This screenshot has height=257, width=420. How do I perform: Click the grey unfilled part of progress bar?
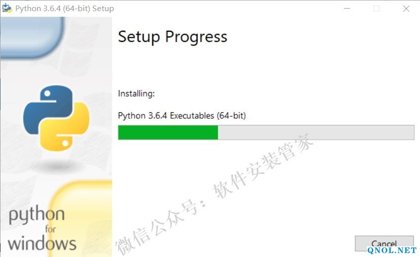click(316, 133)
